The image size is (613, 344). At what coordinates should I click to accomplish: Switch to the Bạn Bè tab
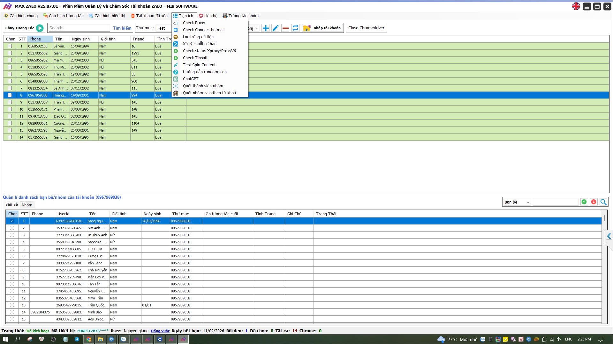[x=11, y=204]
